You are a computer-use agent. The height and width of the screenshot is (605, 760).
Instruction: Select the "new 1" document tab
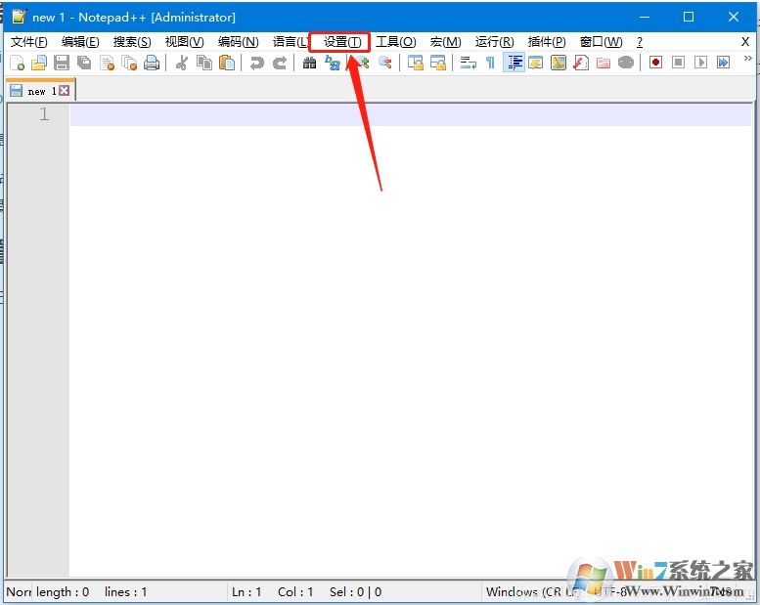(41, 91)
